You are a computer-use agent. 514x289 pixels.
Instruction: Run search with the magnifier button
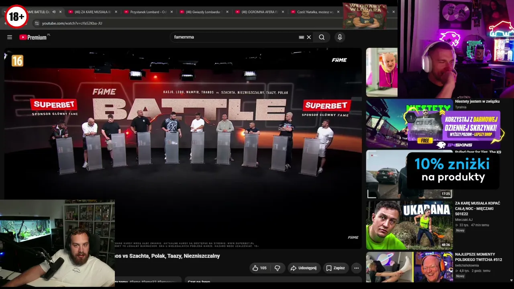[x=322, y=37]
